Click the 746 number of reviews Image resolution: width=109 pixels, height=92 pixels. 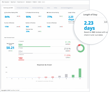(49, 27)
